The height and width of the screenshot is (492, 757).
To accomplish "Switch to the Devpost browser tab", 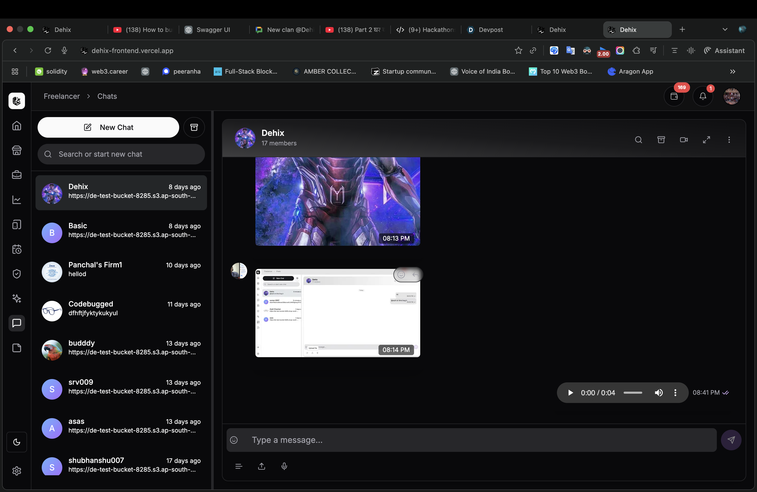I will [x=490, y=30].
